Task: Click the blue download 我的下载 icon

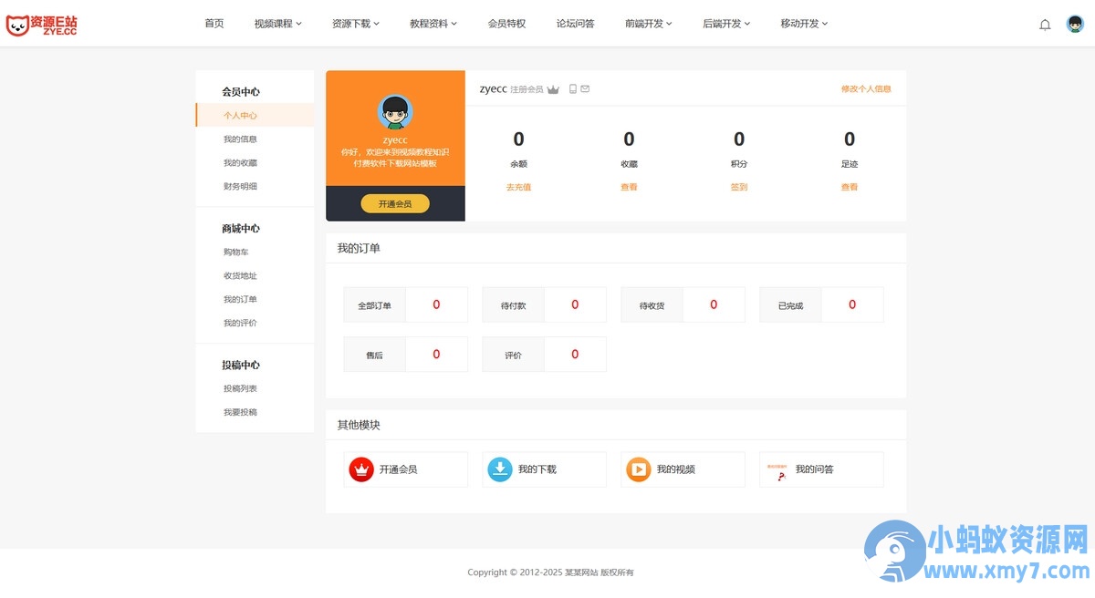Action: tap(500, 469)
